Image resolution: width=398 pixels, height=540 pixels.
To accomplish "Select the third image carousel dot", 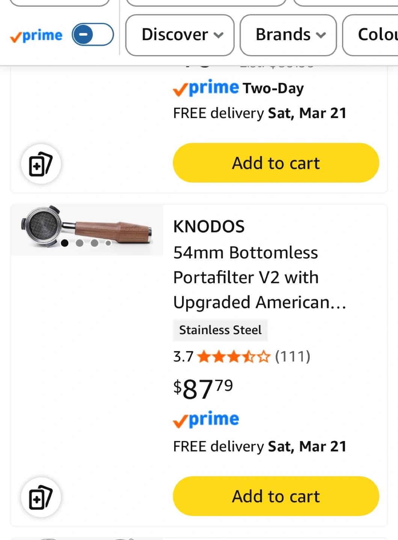I will 94,243.
